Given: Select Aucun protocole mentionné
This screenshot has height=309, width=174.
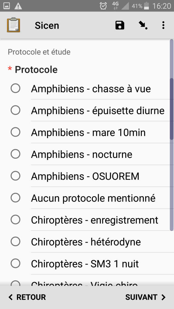Looking at the screenshot, I should pyautogui.click(x=87, y=198).
